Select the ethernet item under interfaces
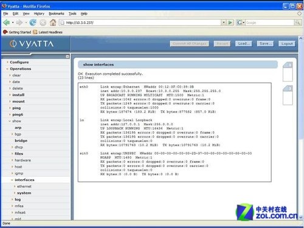The image size is (304, 228). [24, 187]
